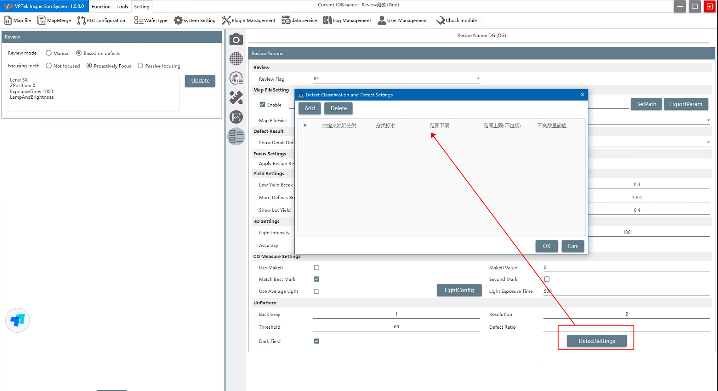Enable the Use Average Light checkbox
The image size is (718, 391).
click(x=316, y=291)
